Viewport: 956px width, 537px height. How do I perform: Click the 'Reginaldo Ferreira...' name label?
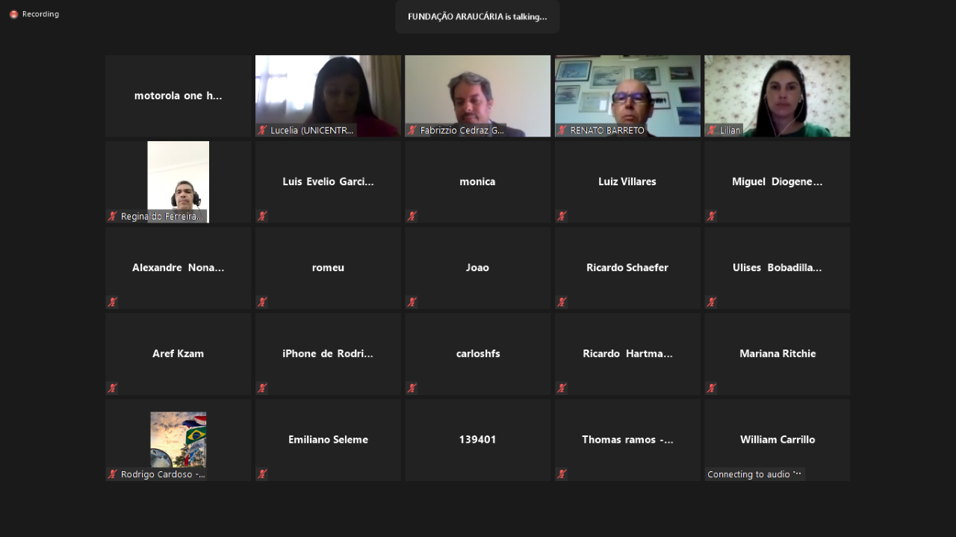(x=162, y=216)
